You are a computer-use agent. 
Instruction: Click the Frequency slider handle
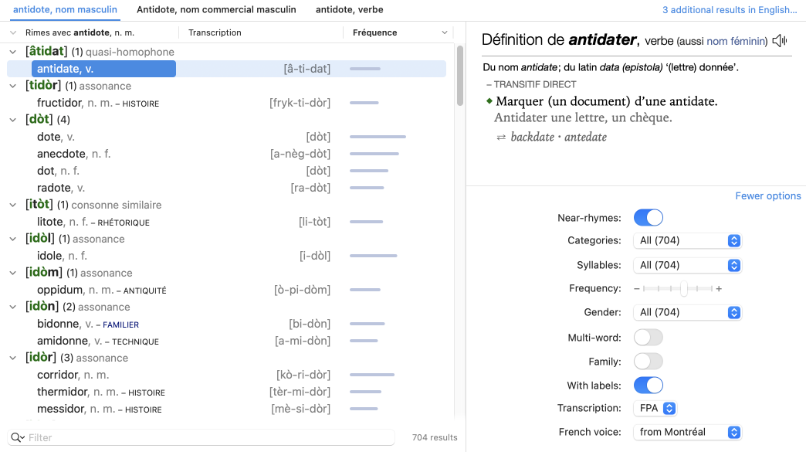click(x=684, y=289)
